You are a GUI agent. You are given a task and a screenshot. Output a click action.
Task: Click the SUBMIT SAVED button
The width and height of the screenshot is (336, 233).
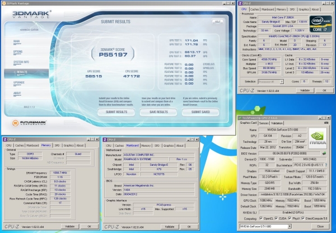[x=200, y=112]
